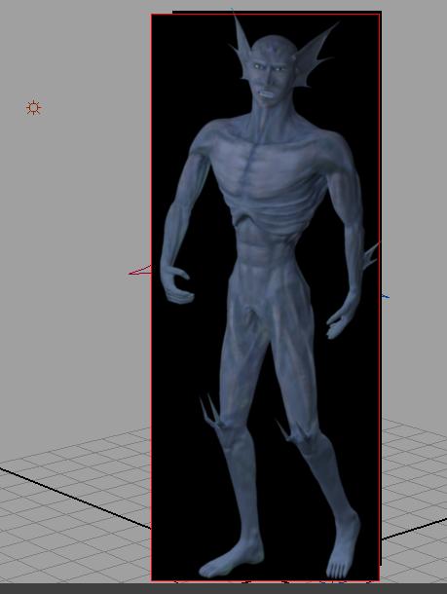Click the creature's chest on the image
The width and height of the screenshot is (447, 594).
[x=265, y=159]
